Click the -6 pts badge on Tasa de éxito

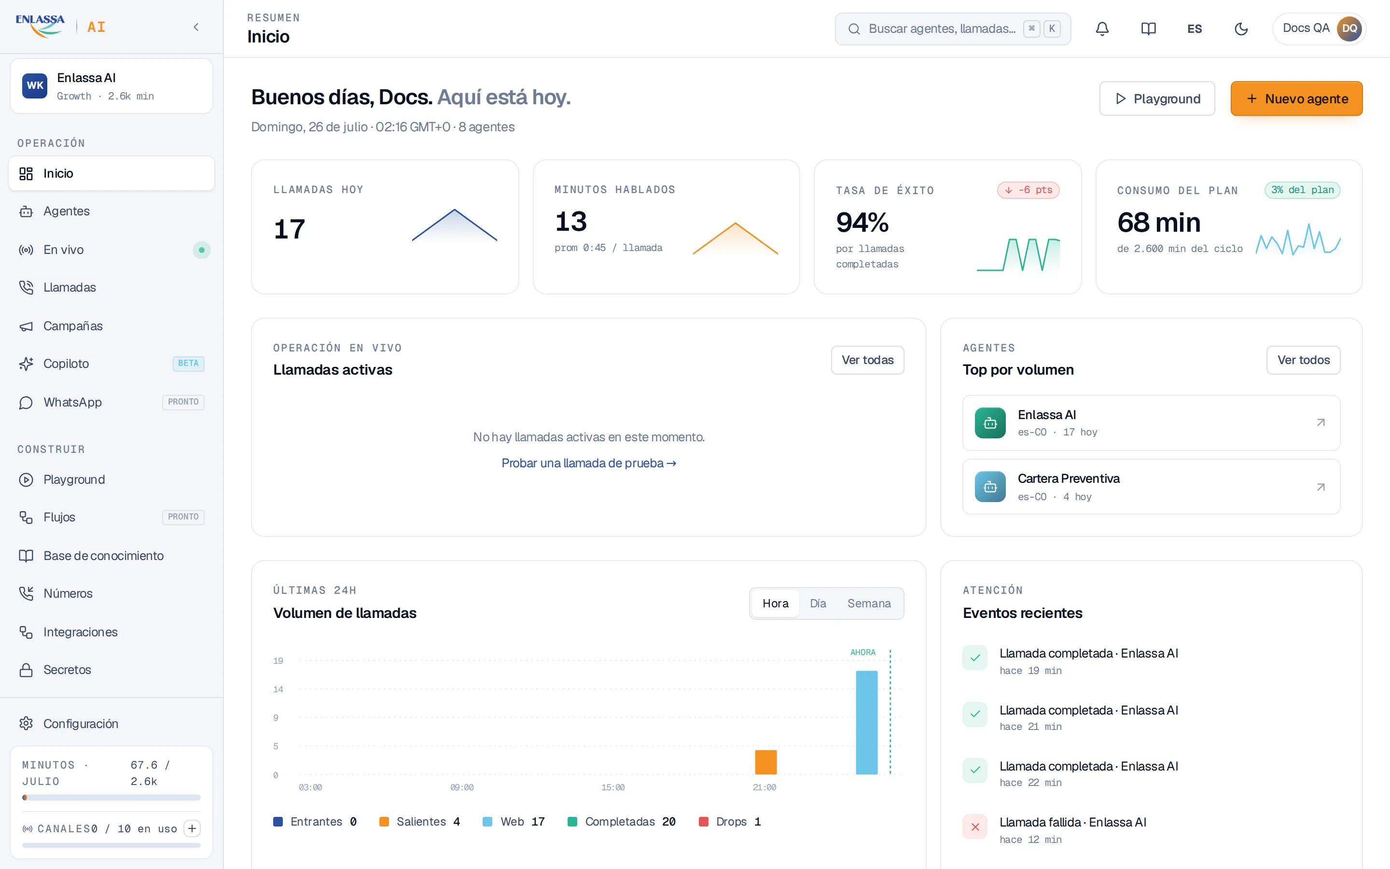click(x=1028, y=190)
